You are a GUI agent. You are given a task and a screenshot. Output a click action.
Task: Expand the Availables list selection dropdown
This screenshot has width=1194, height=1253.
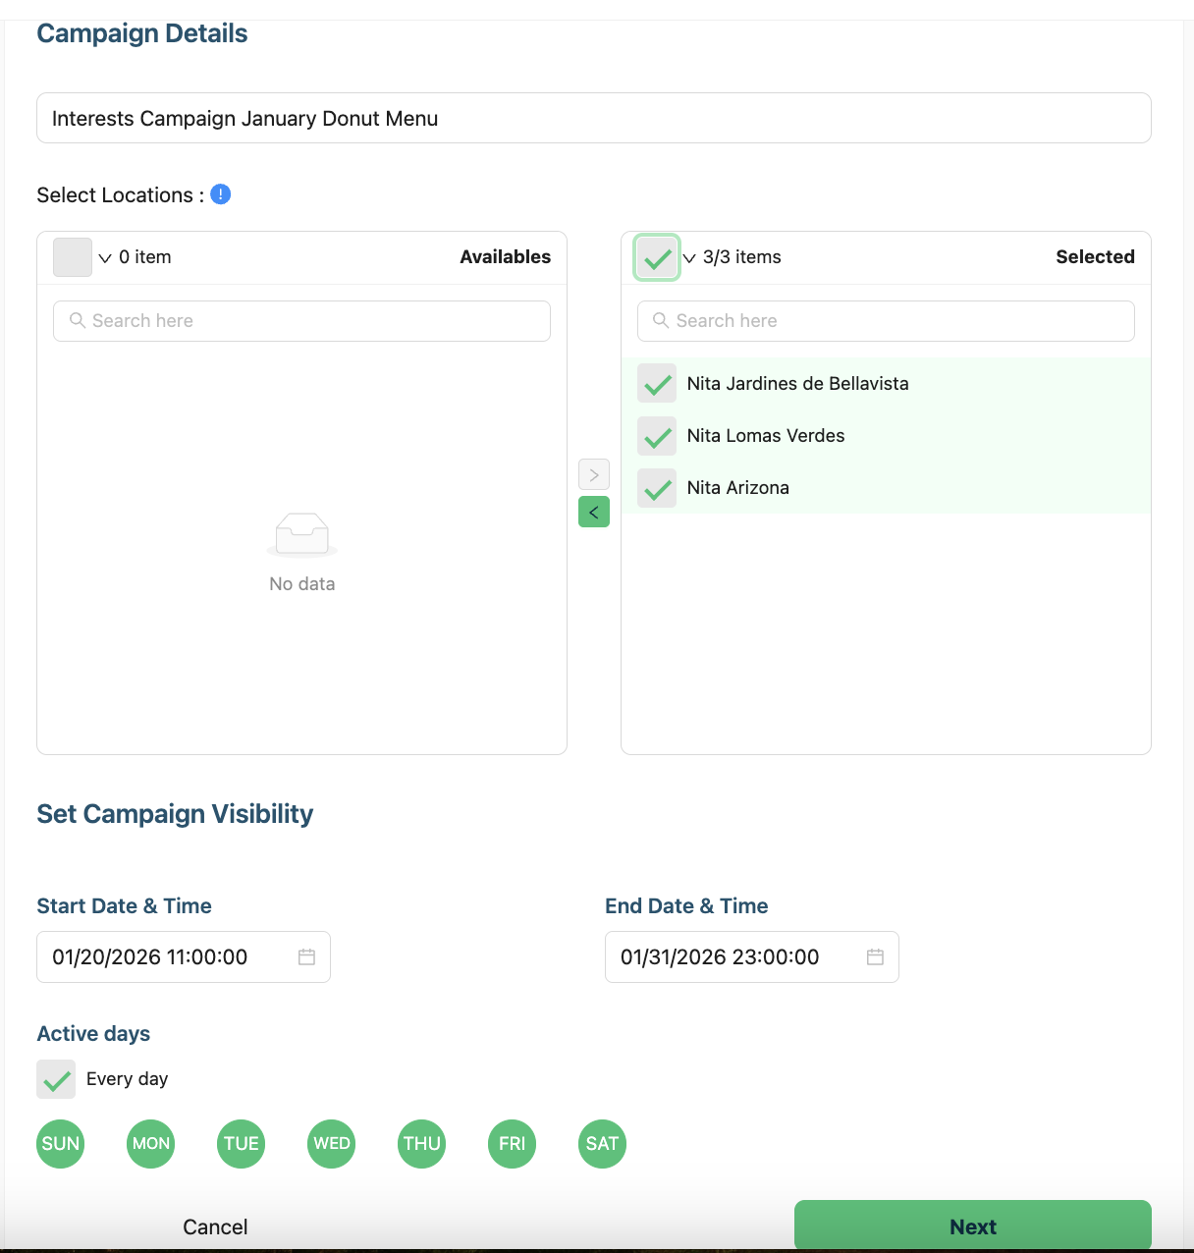(105, 258)
